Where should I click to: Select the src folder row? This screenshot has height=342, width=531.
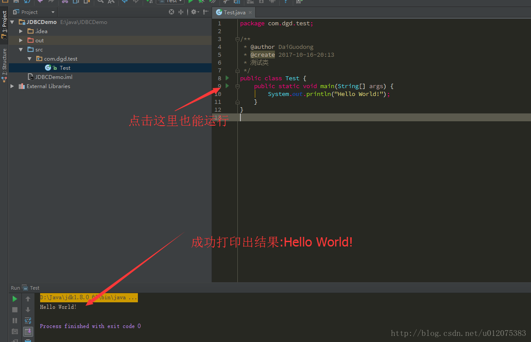pos(110,50)
